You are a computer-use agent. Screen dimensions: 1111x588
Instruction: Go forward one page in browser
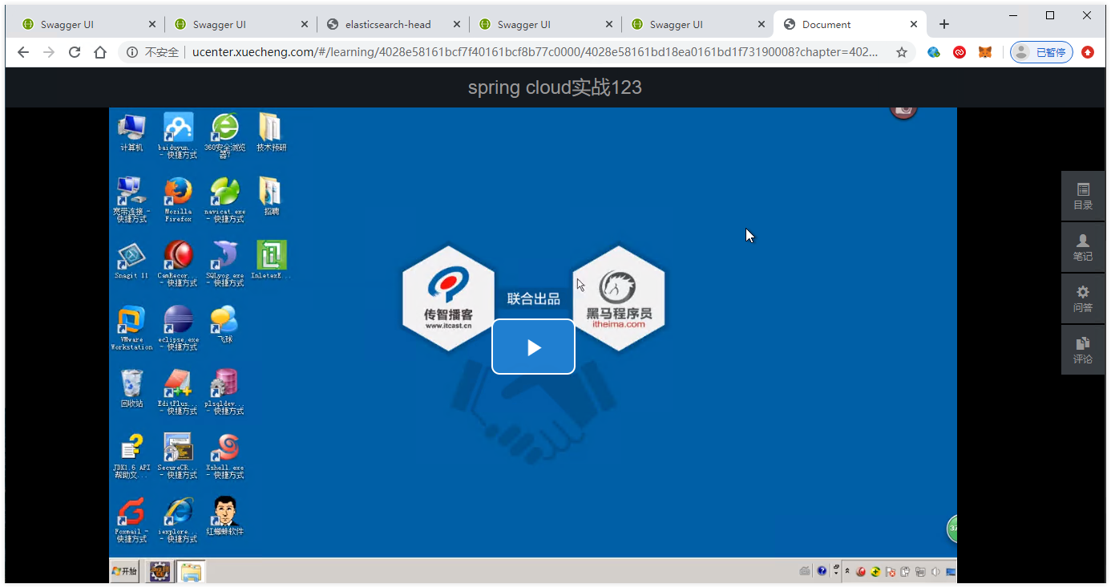coord(49,52)
